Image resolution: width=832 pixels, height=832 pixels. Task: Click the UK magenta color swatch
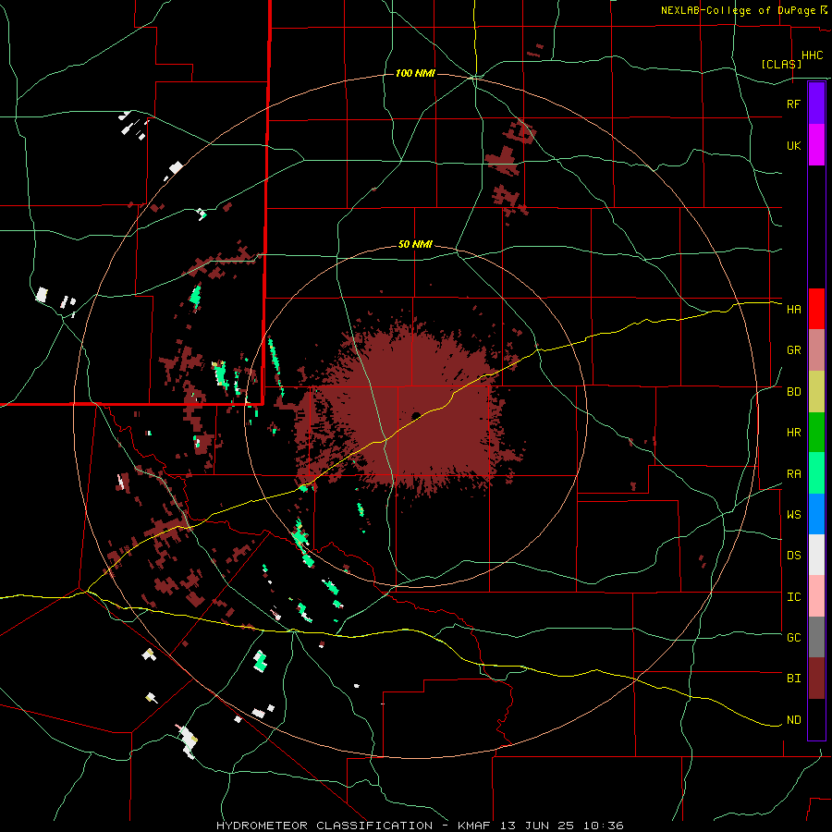coord(816,145)
